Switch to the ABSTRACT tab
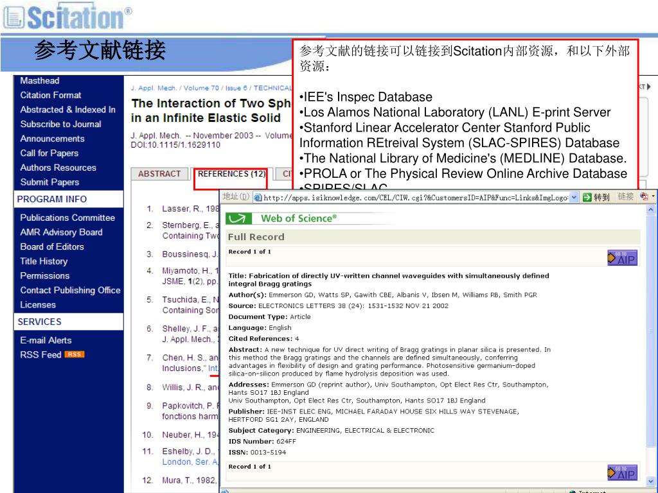Screen dimensions: 658x493 coord(159,173)
